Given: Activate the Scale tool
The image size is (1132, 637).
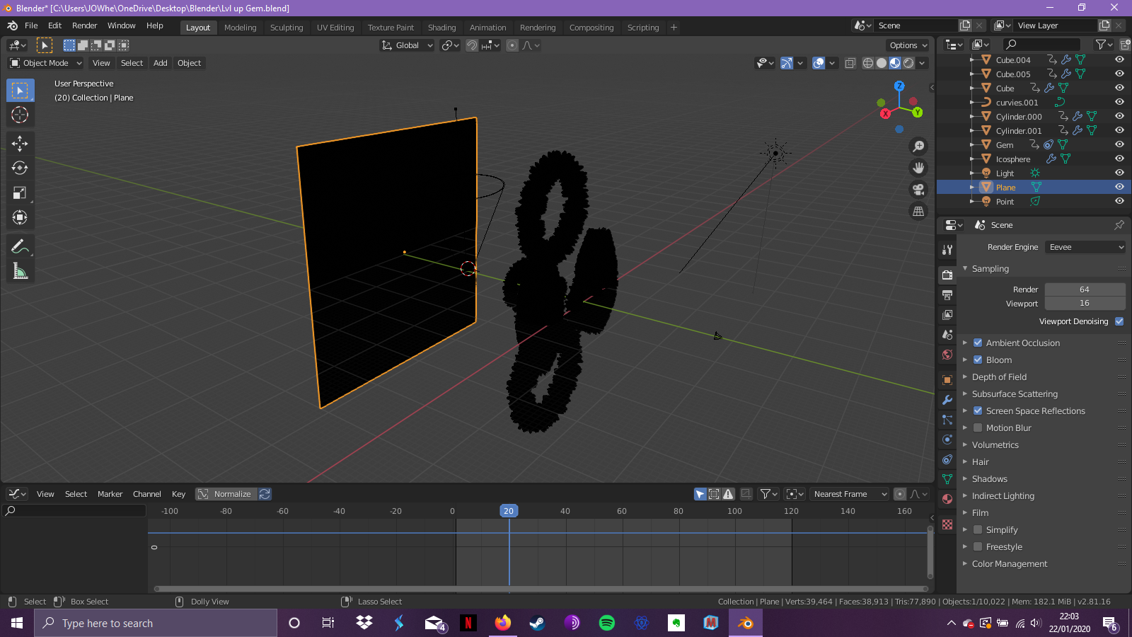Looking at the screenshot, I should point(20,193).
